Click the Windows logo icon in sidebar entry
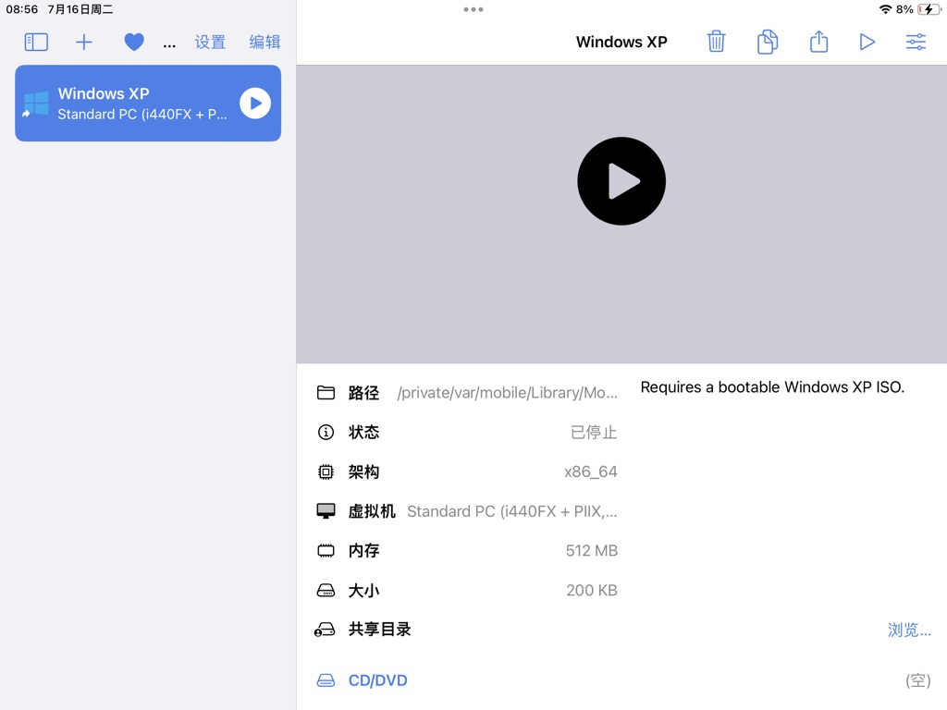947x710 pixels. point(36,104)
